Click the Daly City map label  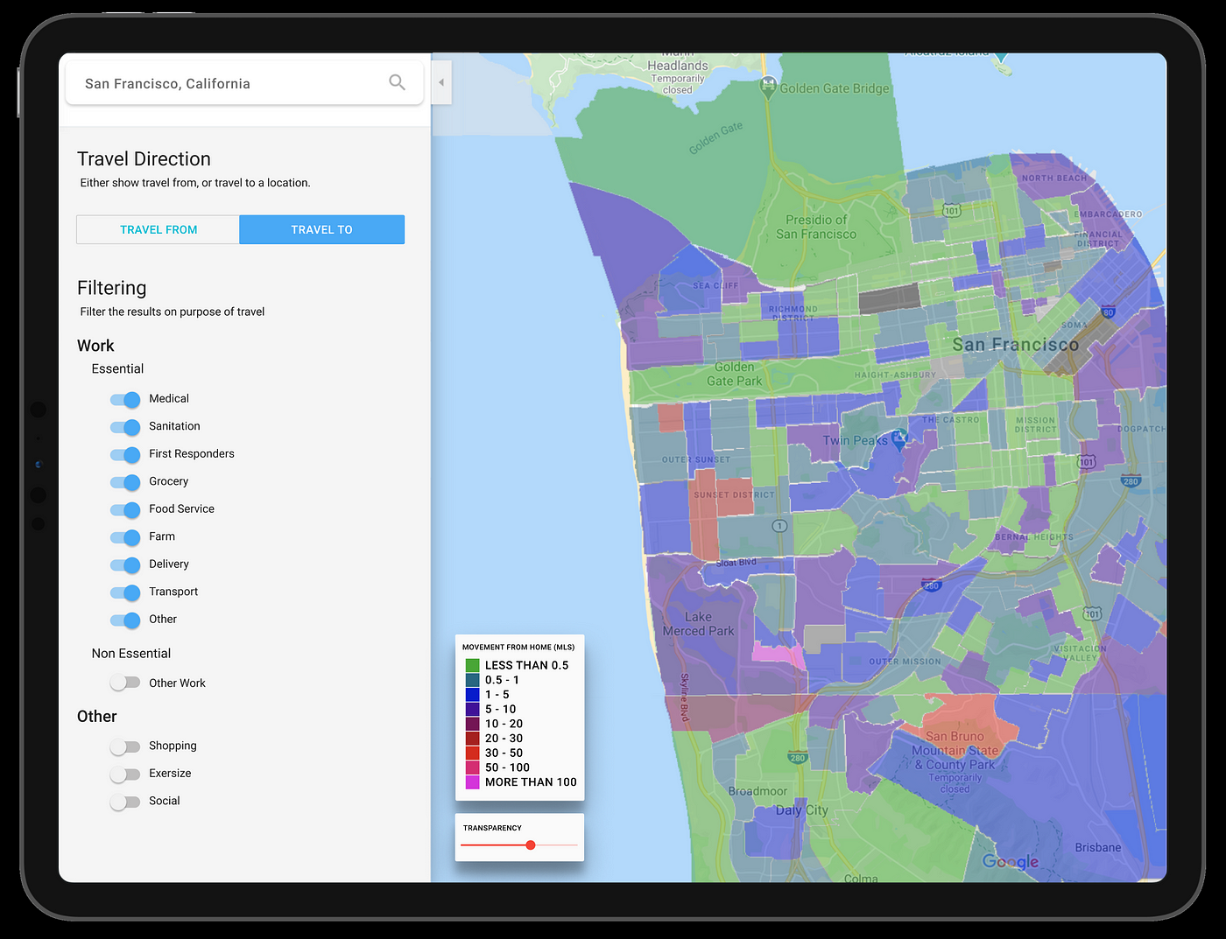(801, 810)
